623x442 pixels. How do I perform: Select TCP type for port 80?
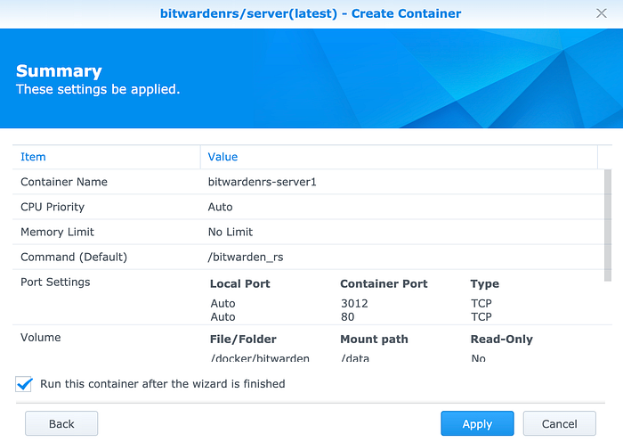tap(481, 317)
